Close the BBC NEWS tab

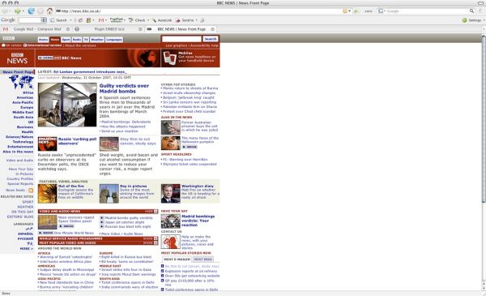pyautogui.click(x=212, y=29)
